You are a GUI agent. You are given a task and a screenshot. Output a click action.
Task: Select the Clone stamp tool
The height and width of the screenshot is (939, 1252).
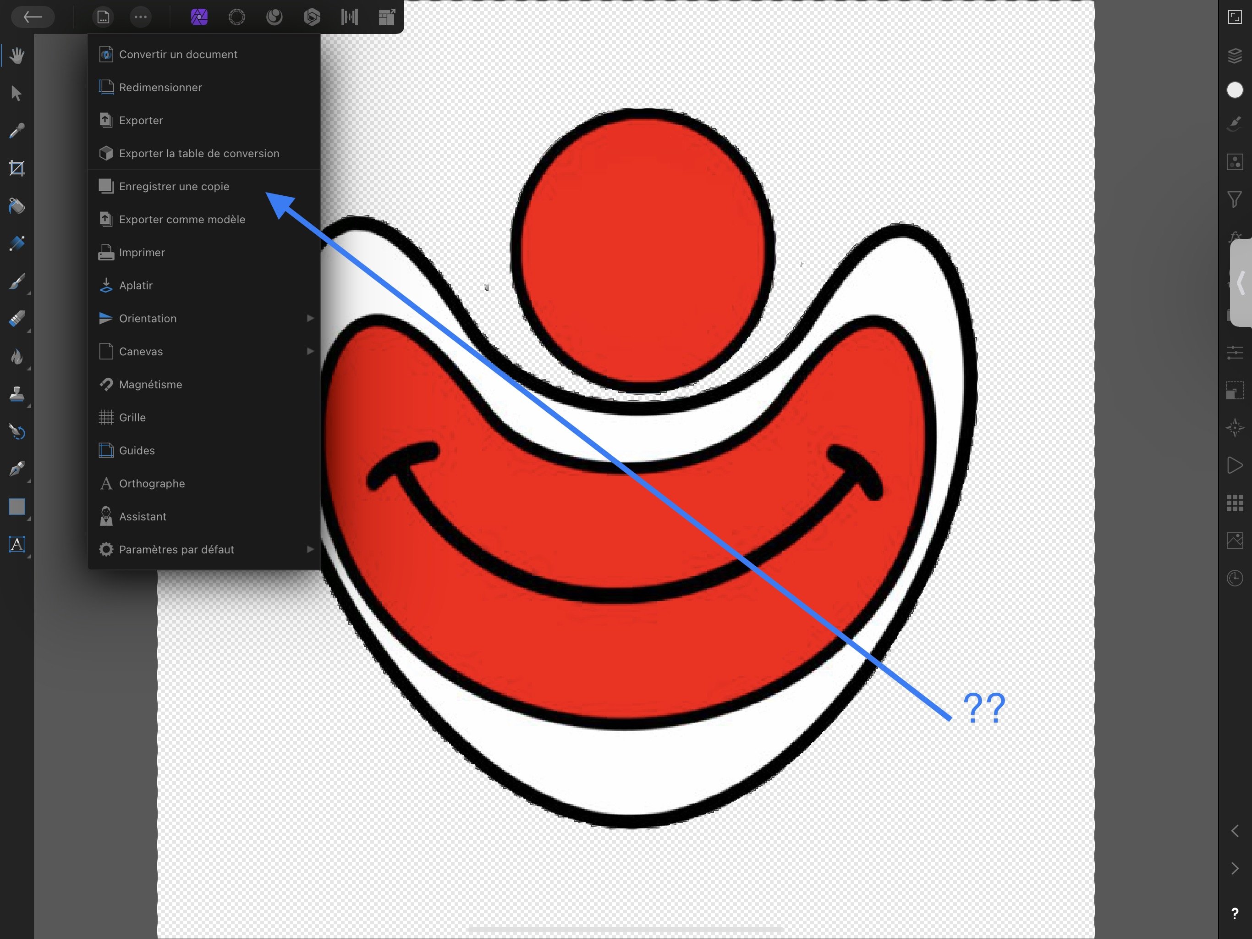point(17,393)
